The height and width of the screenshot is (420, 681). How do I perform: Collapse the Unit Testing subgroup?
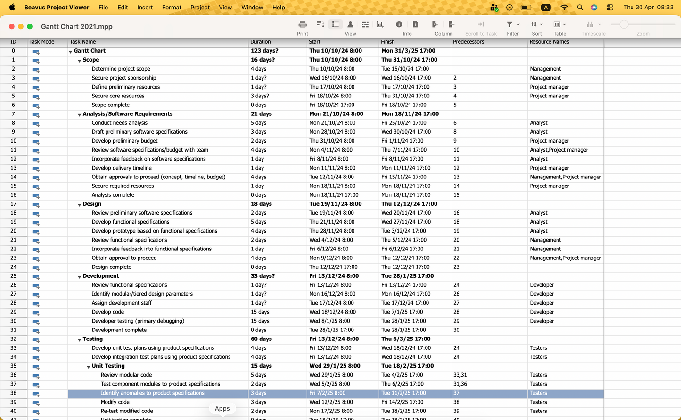88,367
